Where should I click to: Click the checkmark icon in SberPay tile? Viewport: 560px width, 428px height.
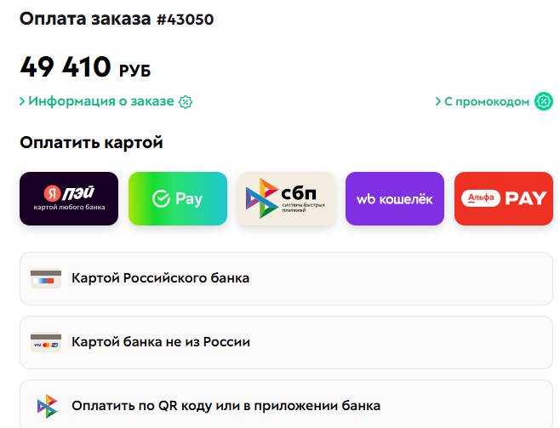161,199
